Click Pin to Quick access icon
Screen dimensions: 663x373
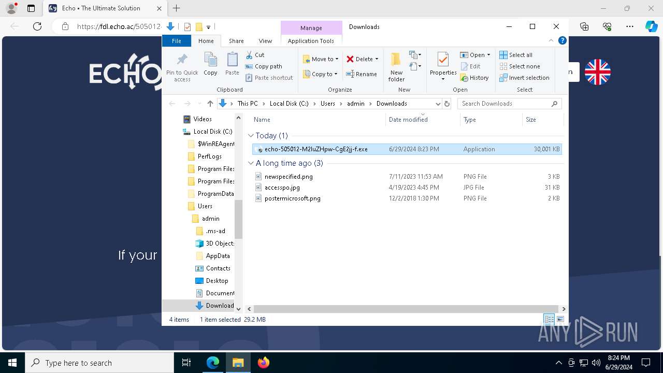[182, 59]
